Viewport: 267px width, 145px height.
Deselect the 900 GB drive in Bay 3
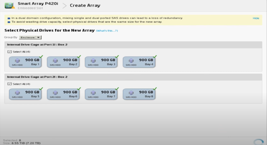click(x=101, y=62)
